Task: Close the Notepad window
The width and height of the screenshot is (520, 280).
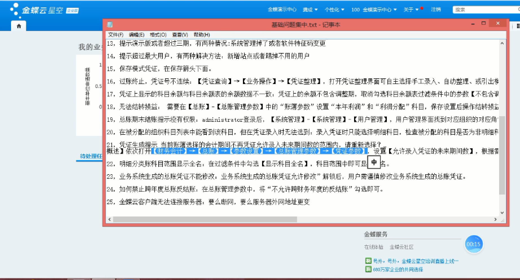Action: pyautogui.click(x=498, y=23)
